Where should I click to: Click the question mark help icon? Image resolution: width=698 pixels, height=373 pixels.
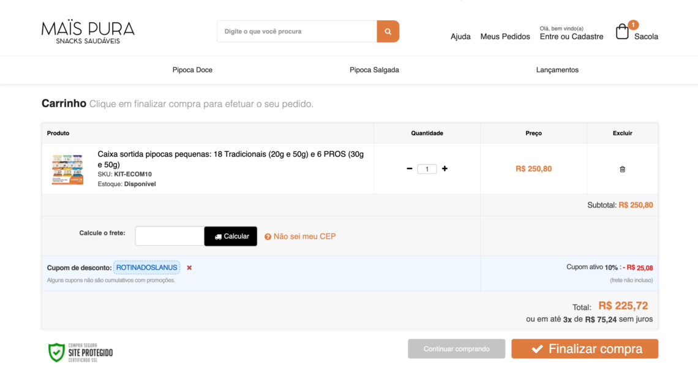click(268, 237)
